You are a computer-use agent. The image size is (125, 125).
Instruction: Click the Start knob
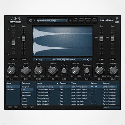click(x=26, y=71)
